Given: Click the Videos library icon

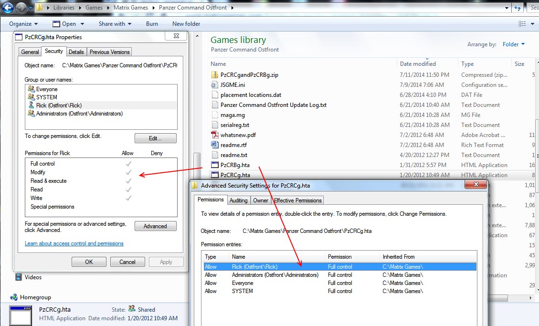Looking at the screenshot, I should 19,277.
